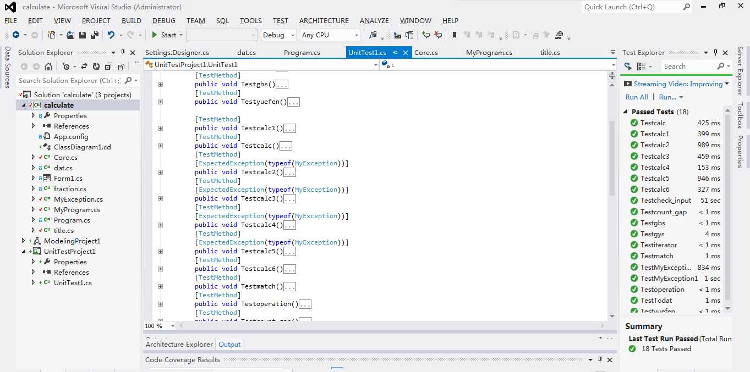Open the Any CPU platform dropdown
Image resolution: width=750 pixels, height=372 pixels.
(x=330, y=35)
